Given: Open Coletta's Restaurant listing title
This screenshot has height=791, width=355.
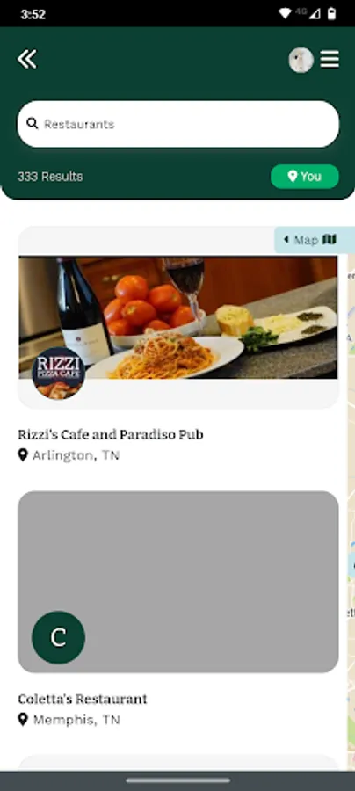Looking at the screenshot, I should pos(83,699).
